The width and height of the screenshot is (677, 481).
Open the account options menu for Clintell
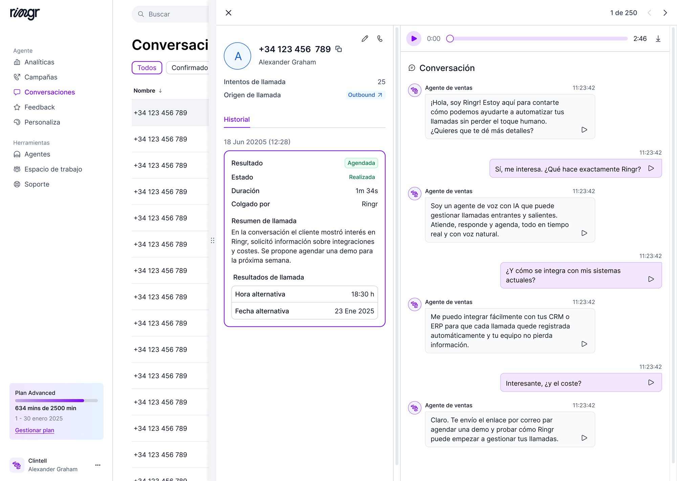point(98,465)
